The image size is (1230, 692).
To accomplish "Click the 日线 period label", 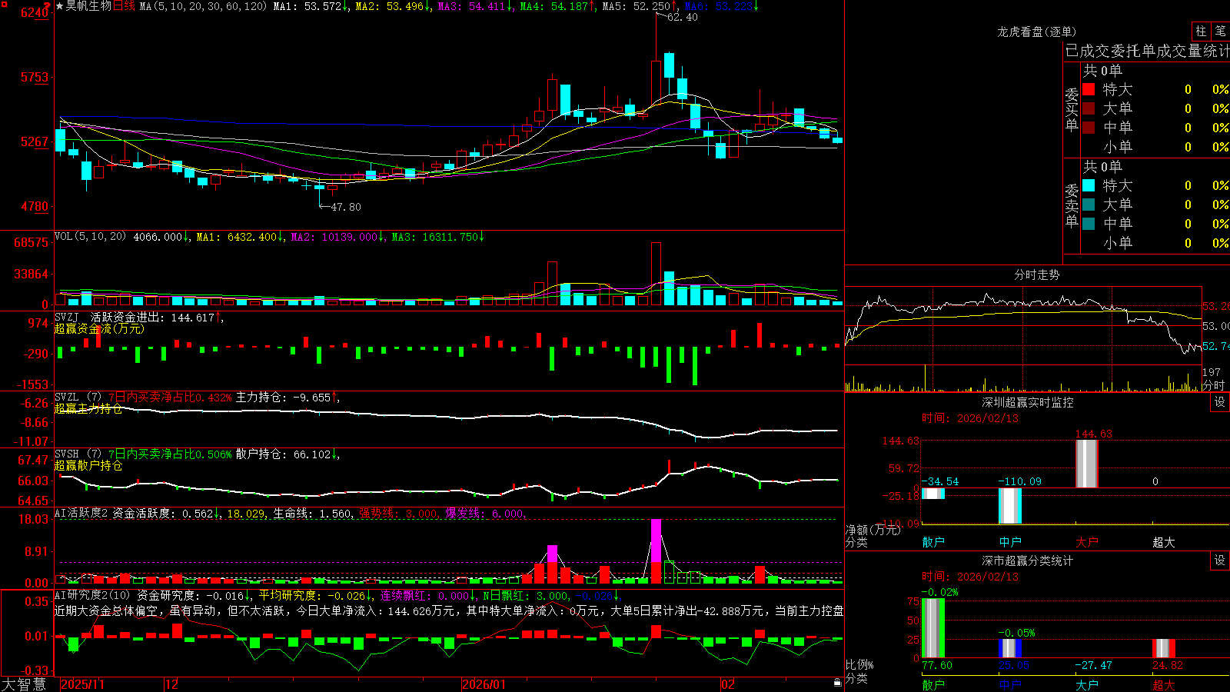I will pos(124,6).
